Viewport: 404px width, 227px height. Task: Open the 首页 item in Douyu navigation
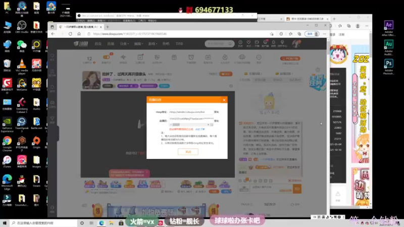tap(98, 44)
